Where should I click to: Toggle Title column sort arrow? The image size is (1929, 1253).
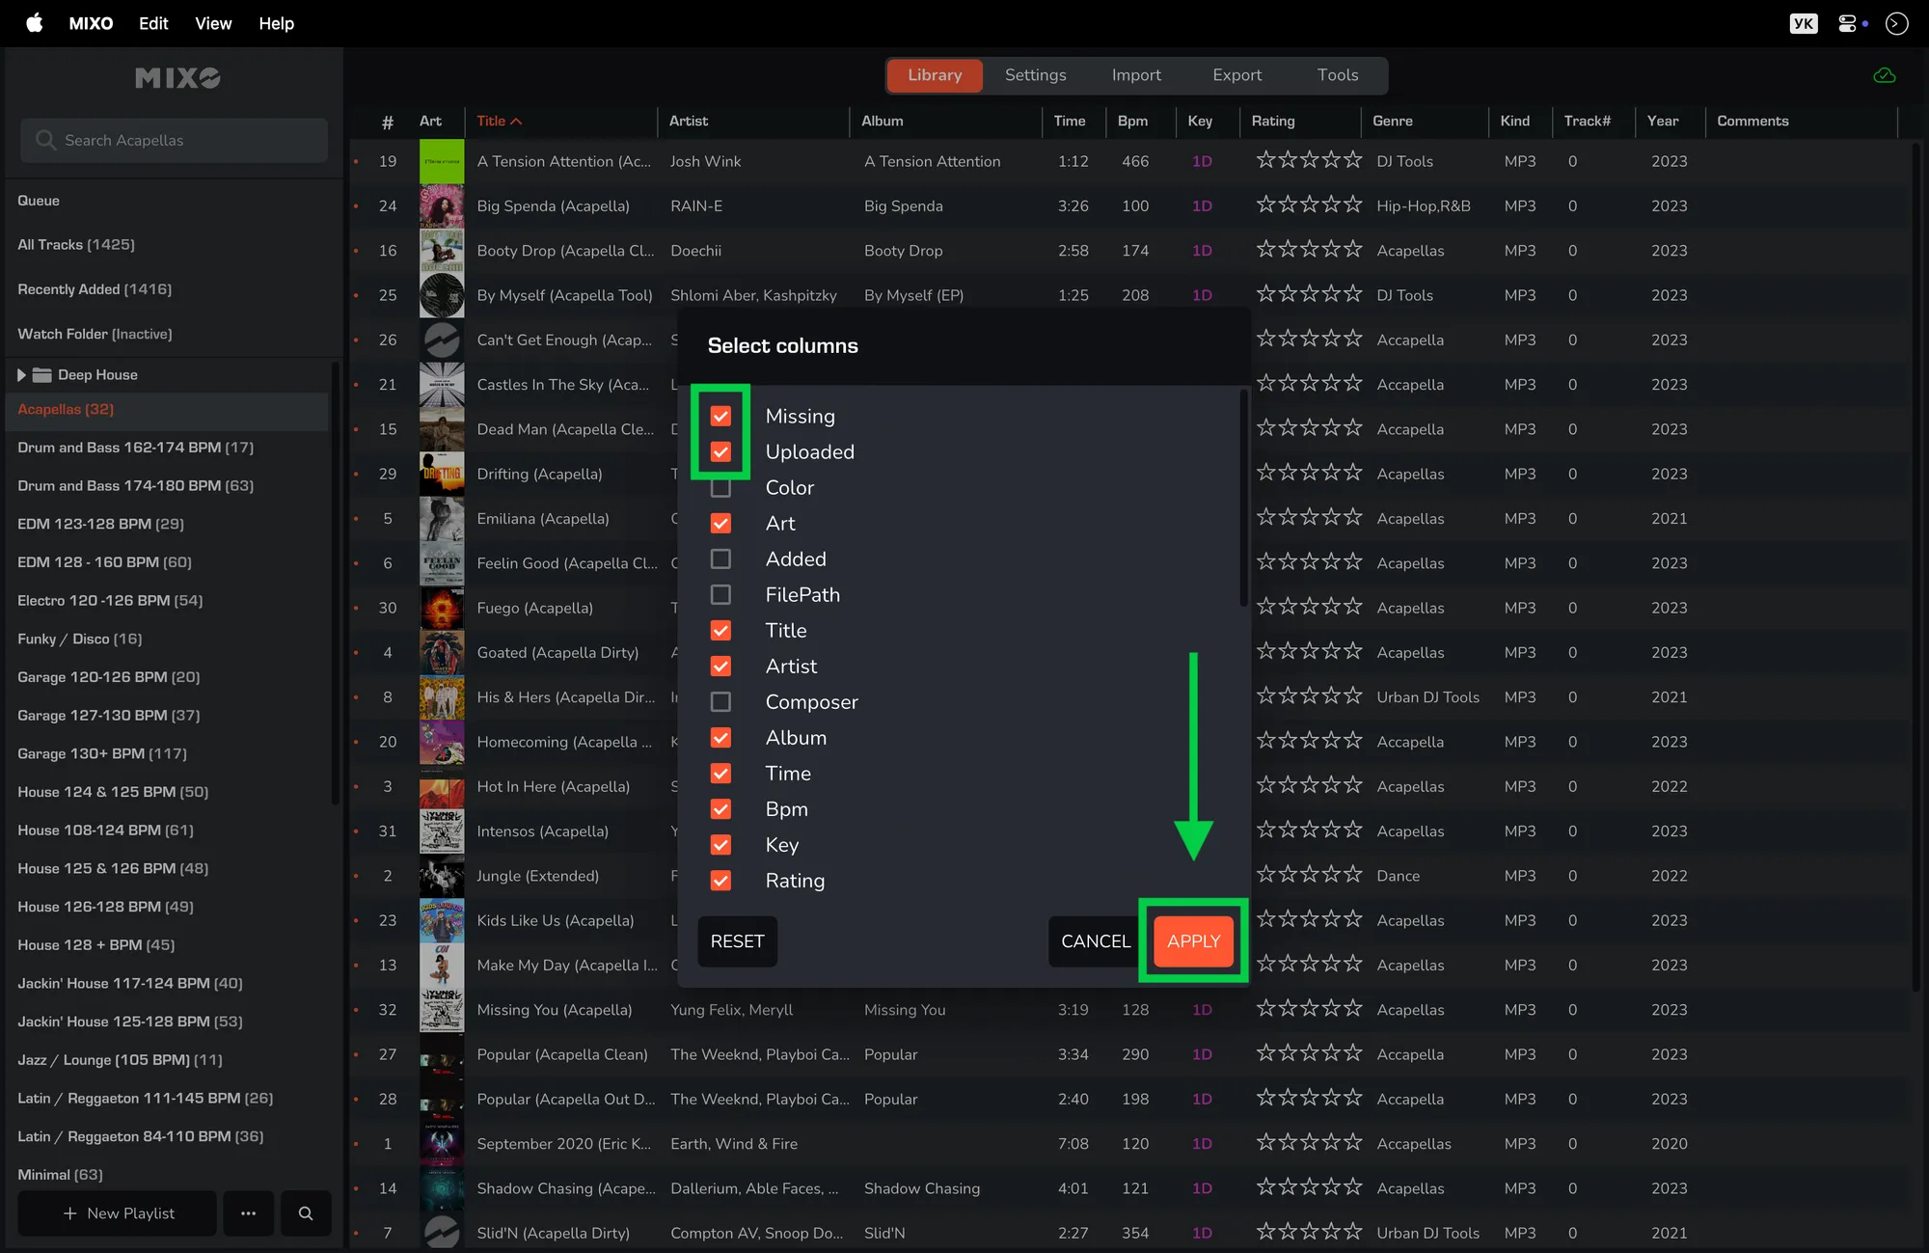[516, 122]
